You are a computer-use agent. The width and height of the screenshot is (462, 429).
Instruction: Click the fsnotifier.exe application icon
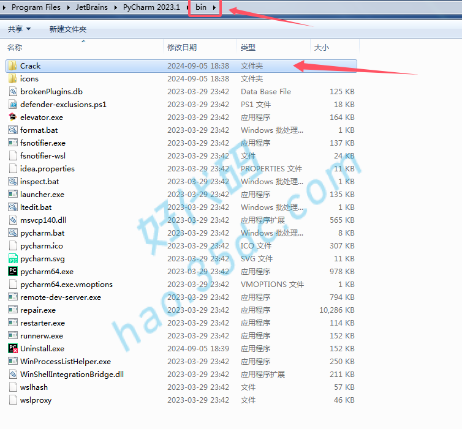pos(13,143)
